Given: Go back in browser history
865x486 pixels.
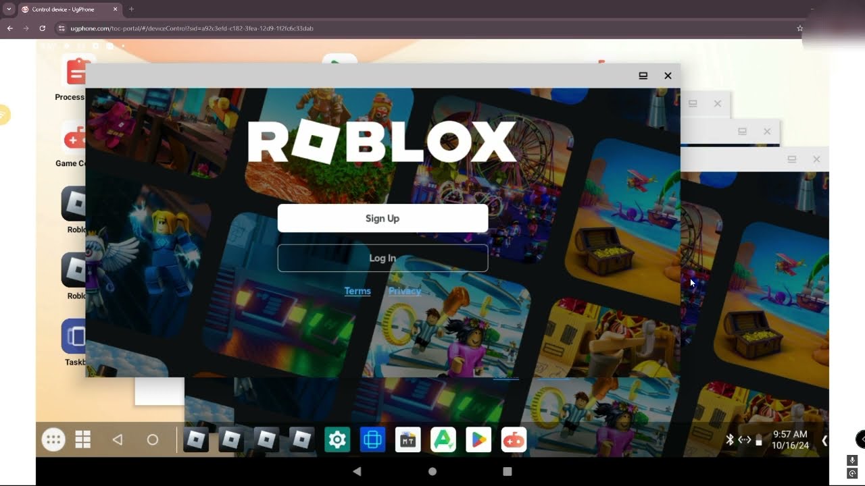Looking at the screenshot, I should 9,28.
